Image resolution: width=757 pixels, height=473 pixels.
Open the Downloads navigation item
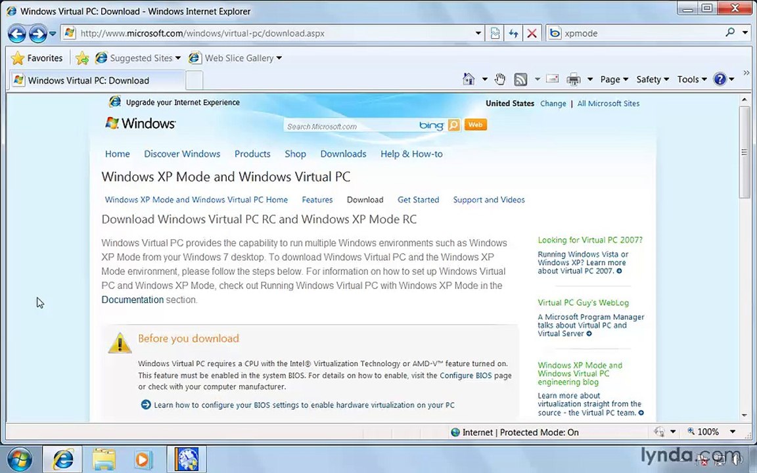tap(343, 154)
